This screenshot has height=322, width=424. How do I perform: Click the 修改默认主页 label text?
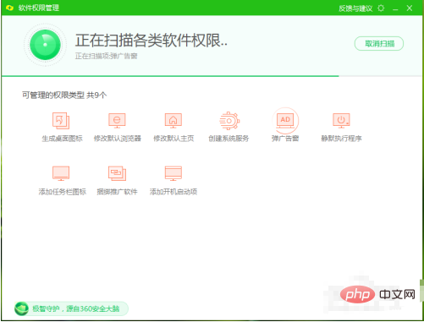[173, 139]
